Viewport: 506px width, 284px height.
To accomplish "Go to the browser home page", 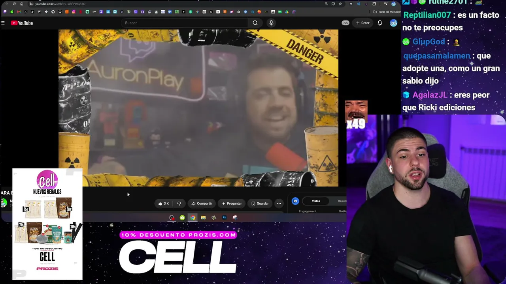I will coord(22,4).
